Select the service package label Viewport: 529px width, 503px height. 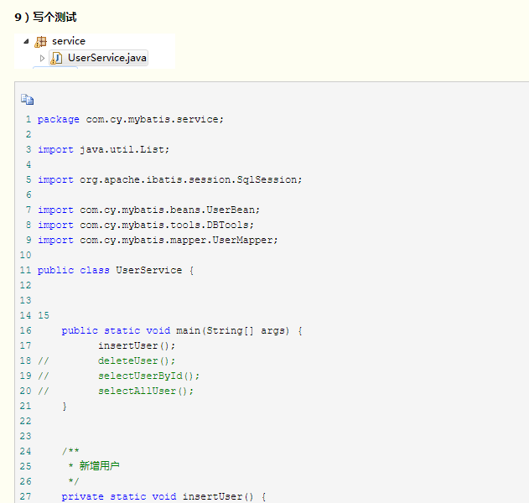69,41
